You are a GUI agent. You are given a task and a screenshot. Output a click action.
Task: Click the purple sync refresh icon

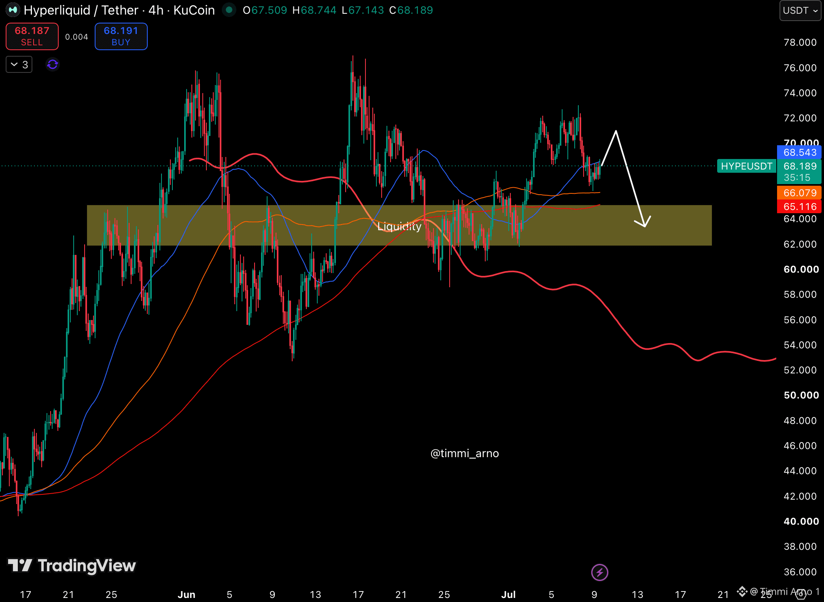[x=53, y=64]
